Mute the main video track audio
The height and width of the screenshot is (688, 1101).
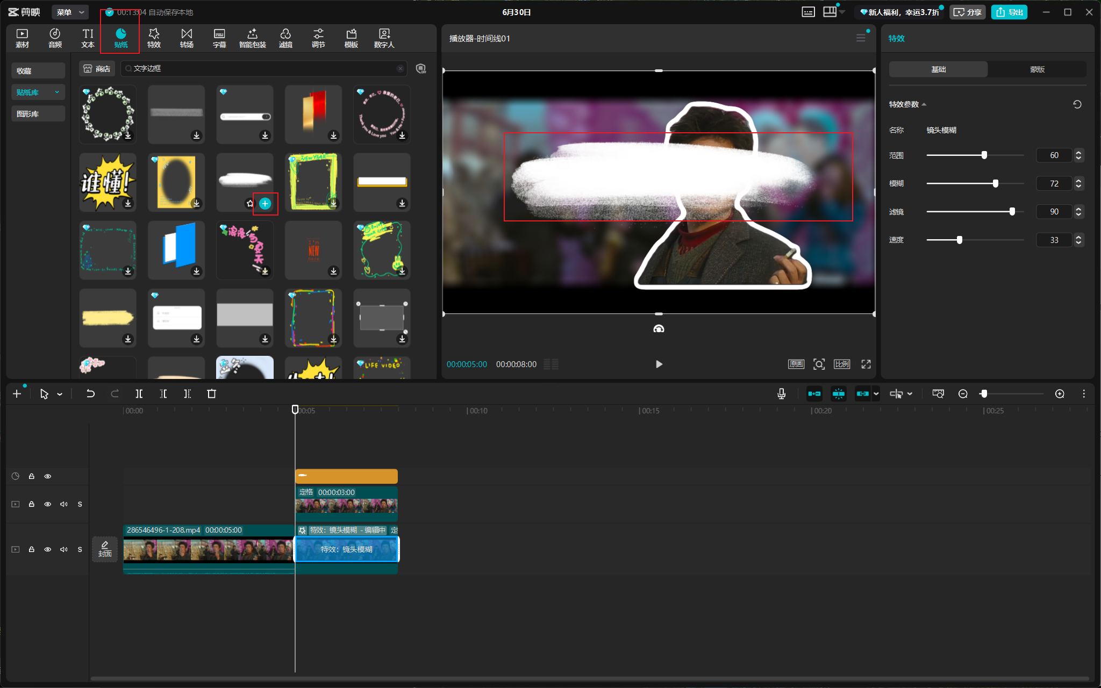coord(64,549)
